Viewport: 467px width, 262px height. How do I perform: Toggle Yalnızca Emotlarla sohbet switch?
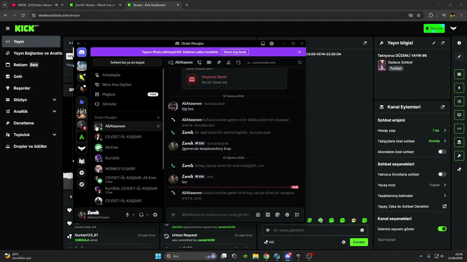(x=442, y=174)
